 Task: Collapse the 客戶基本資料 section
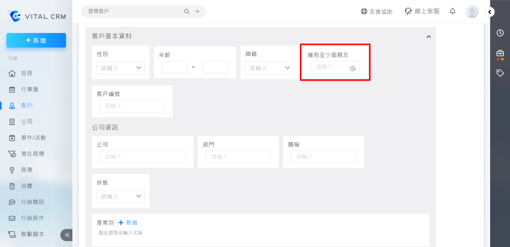tap(428, 37)
